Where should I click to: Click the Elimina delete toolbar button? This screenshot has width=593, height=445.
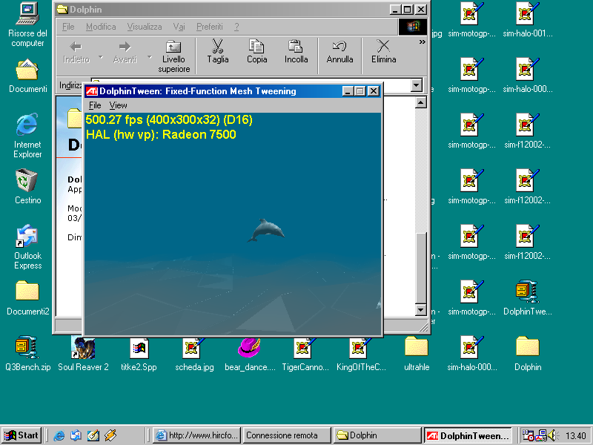[x=383, y=51]
